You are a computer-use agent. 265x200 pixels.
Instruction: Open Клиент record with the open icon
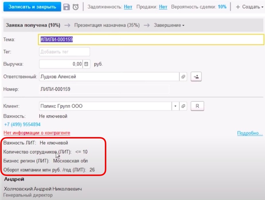(x=183, y=106)
